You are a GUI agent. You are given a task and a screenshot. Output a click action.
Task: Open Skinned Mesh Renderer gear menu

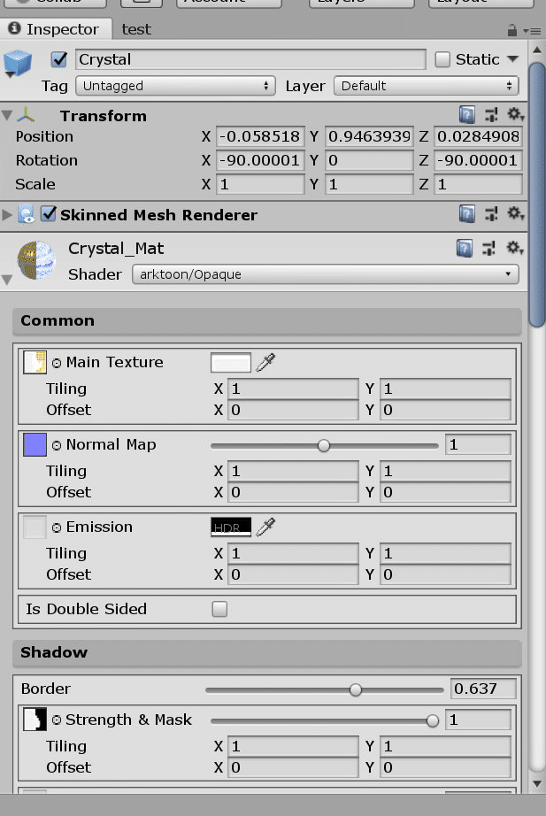tap(515, 213)
